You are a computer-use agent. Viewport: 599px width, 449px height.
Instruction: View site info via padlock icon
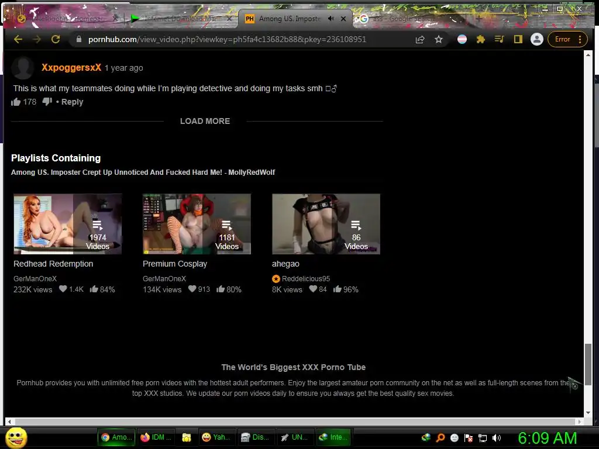(x=79, y=39)
